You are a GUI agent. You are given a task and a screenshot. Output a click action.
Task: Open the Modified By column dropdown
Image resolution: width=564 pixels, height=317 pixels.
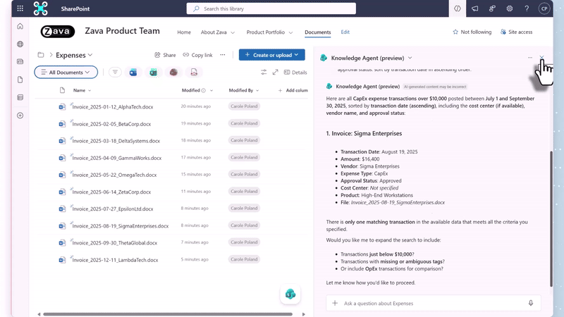point(257,91)
